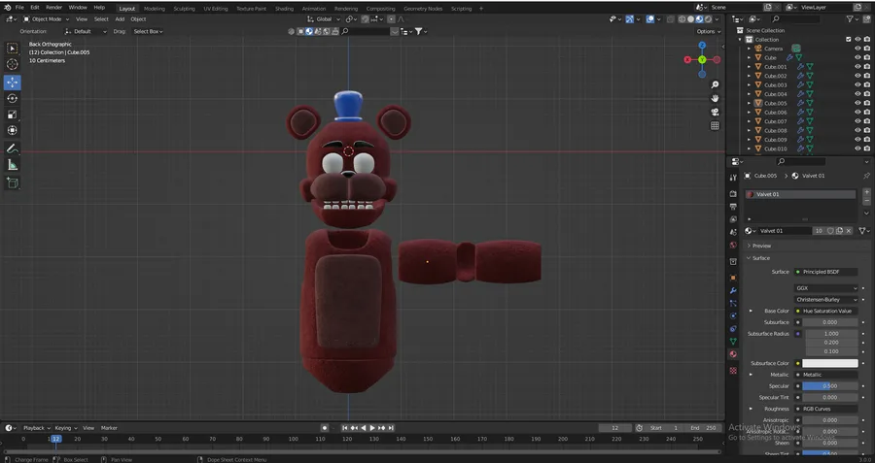Click the zoom magnifier viewport gizmo
Screen dimensions: 875x463
pos(715,84)
